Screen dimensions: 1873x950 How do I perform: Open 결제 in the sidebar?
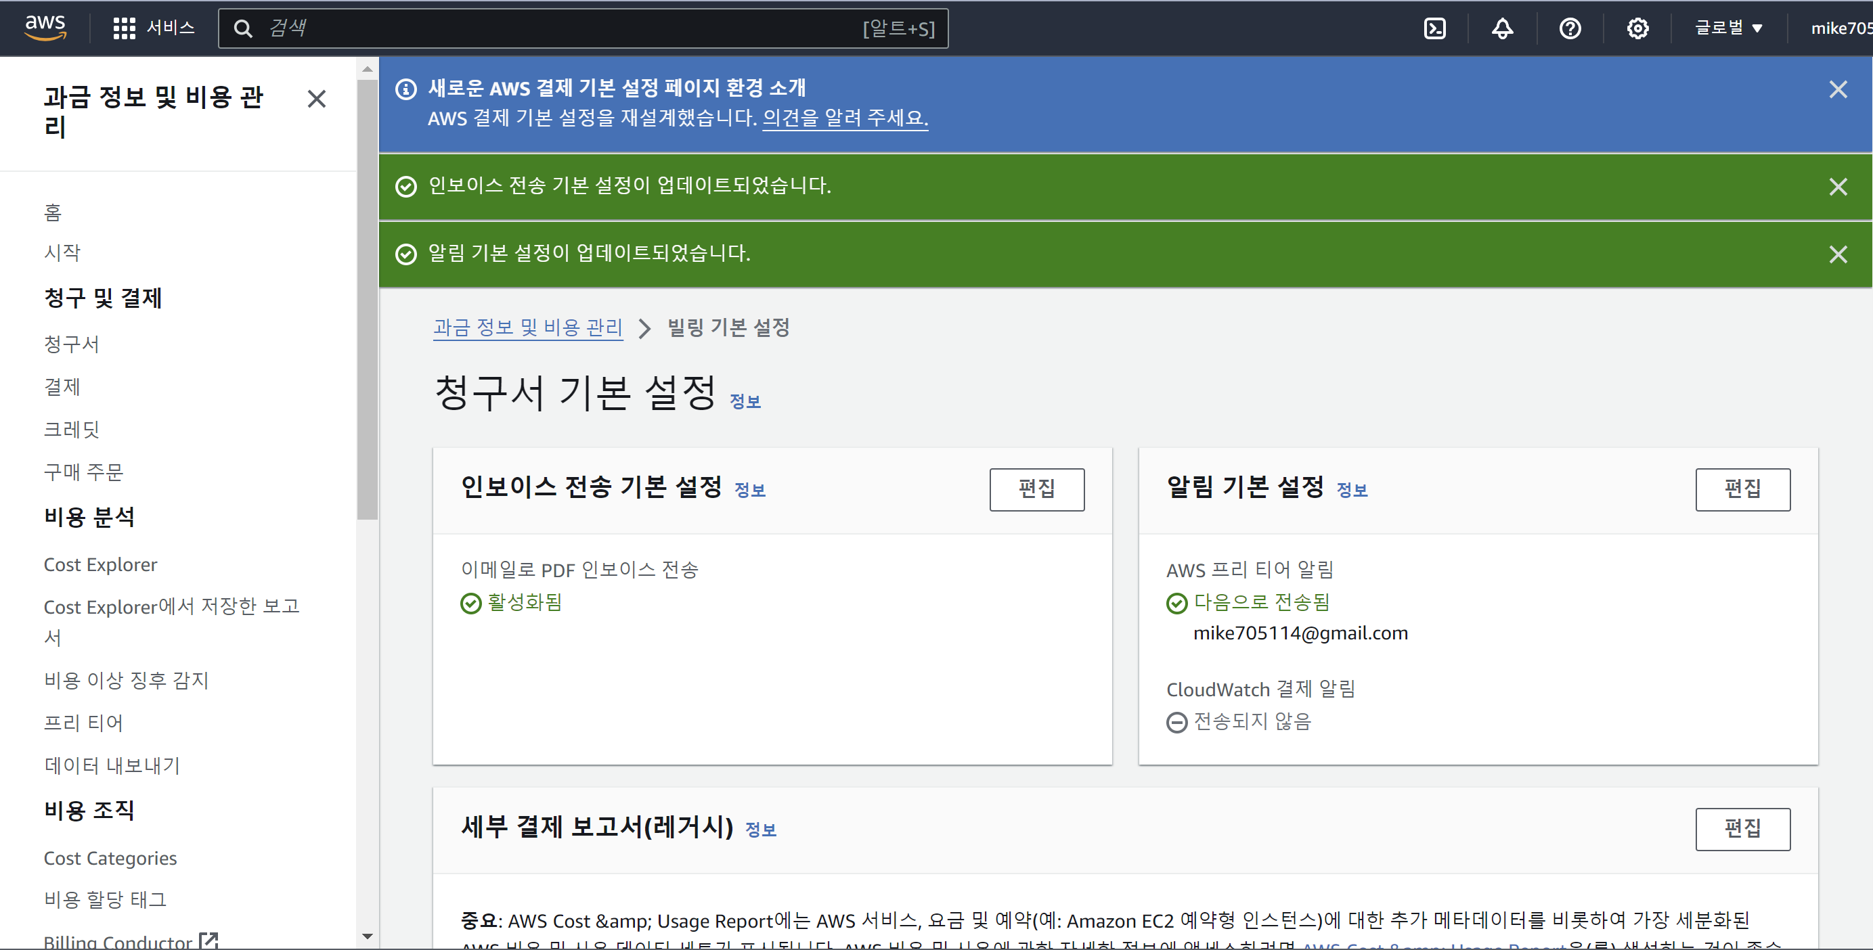coord(62,386)
